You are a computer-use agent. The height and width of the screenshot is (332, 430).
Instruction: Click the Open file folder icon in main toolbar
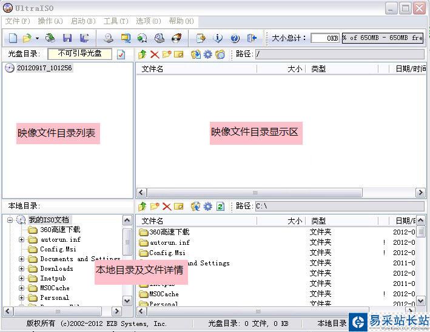[27, 38]
